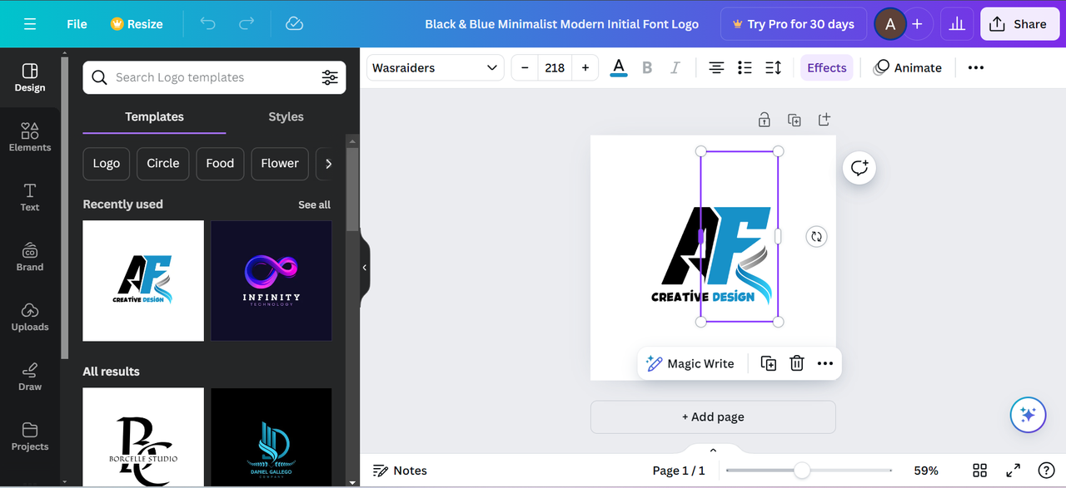The width and height of the screenshot is (1066, 488).
Task: Open the Uploads sidebar panel
Action: pos(30,317)
